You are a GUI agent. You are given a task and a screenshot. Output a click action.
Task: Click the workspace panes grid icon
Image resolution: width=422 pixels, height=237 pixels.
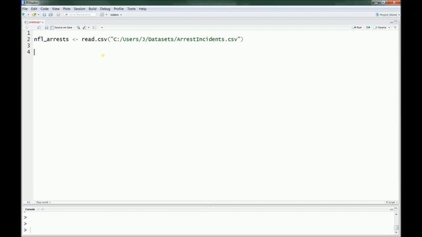pyautogui.click(x=102, y=14)
